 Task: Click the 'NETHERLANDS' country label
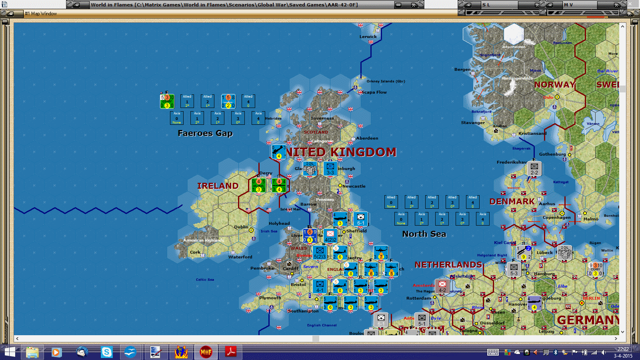[x=448, y=264]
